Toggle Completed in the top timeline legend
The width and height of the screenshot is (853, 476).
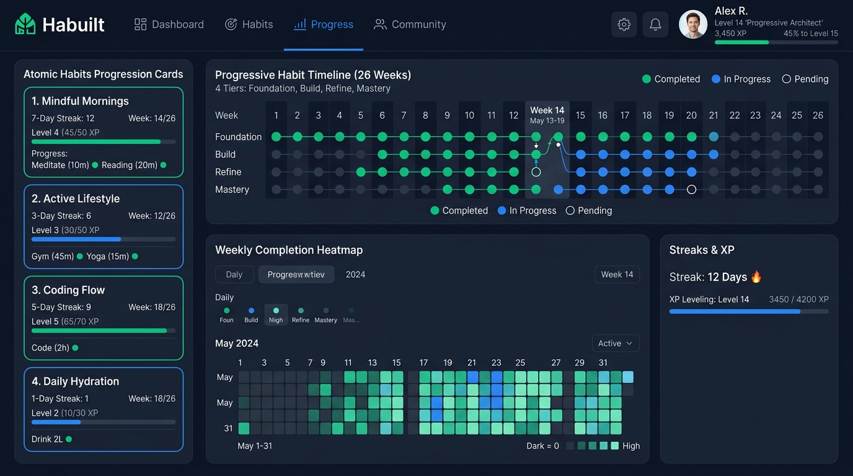[x=671, y=79]
